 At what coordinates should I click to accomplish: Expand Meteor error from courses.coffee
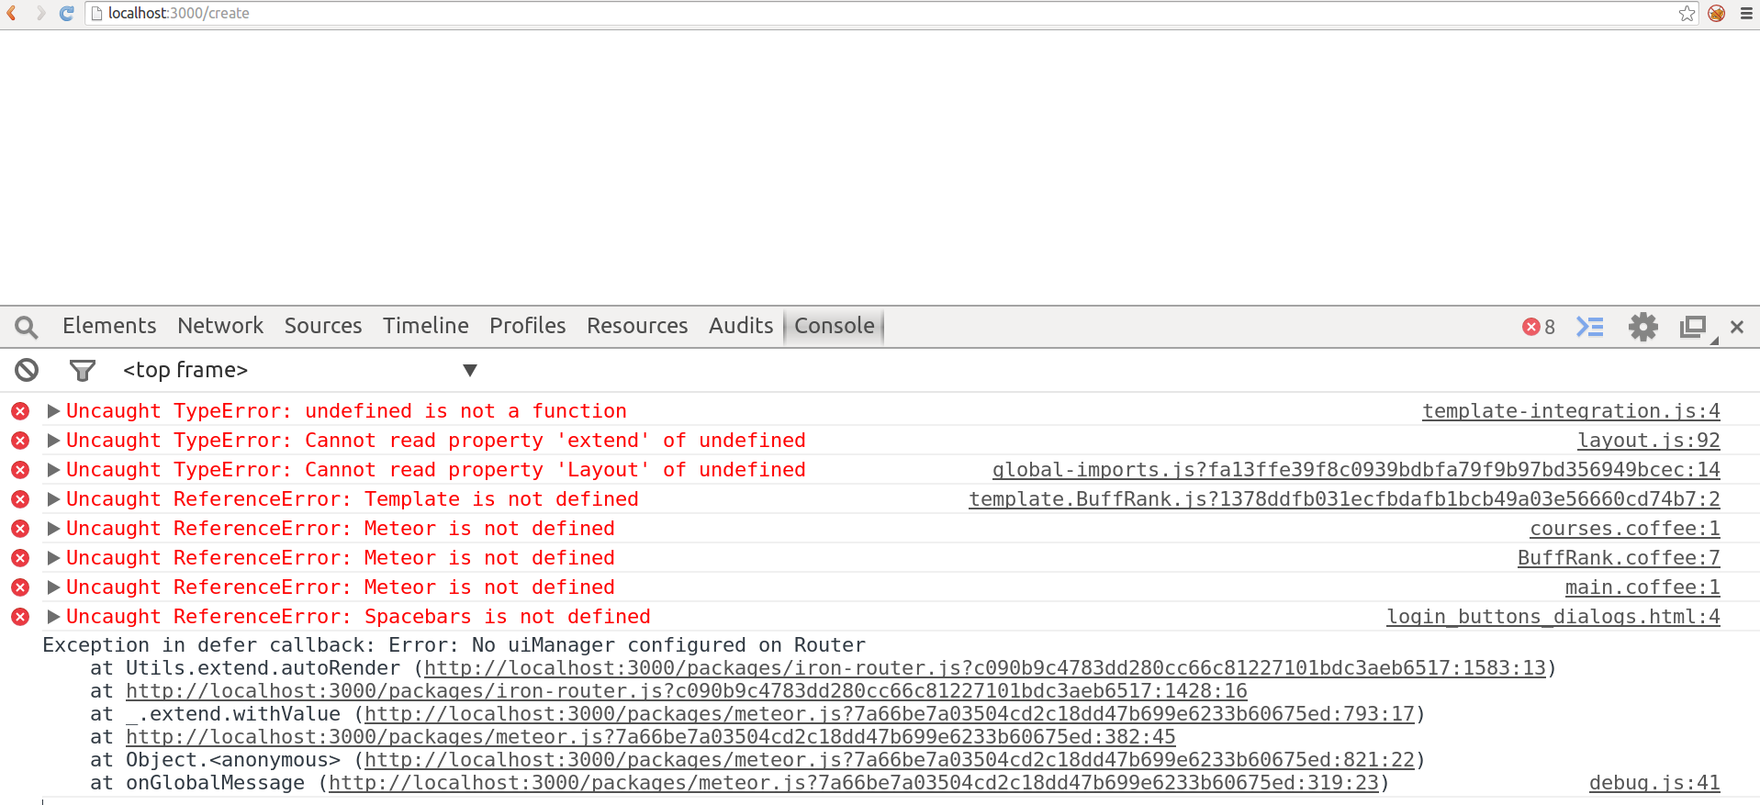pos(53,529)
